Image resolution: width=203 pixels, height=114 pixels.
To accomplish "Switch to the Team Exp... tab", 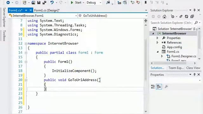I will (176, 68).
